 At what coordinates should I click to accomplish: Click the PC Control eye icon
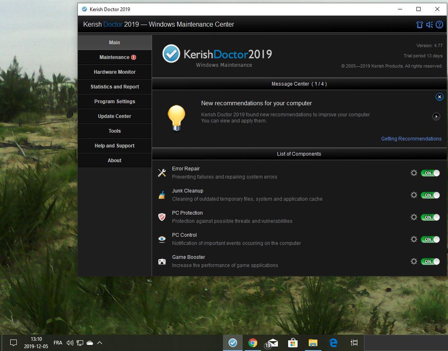(162, 239)
